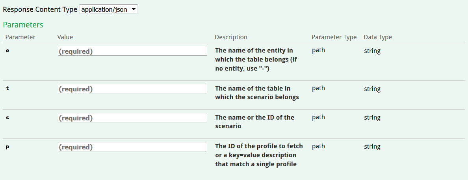Screen dimensions: 468x180
Task: Open the Response Content Type dropdown
Action: tap(108, 9)
